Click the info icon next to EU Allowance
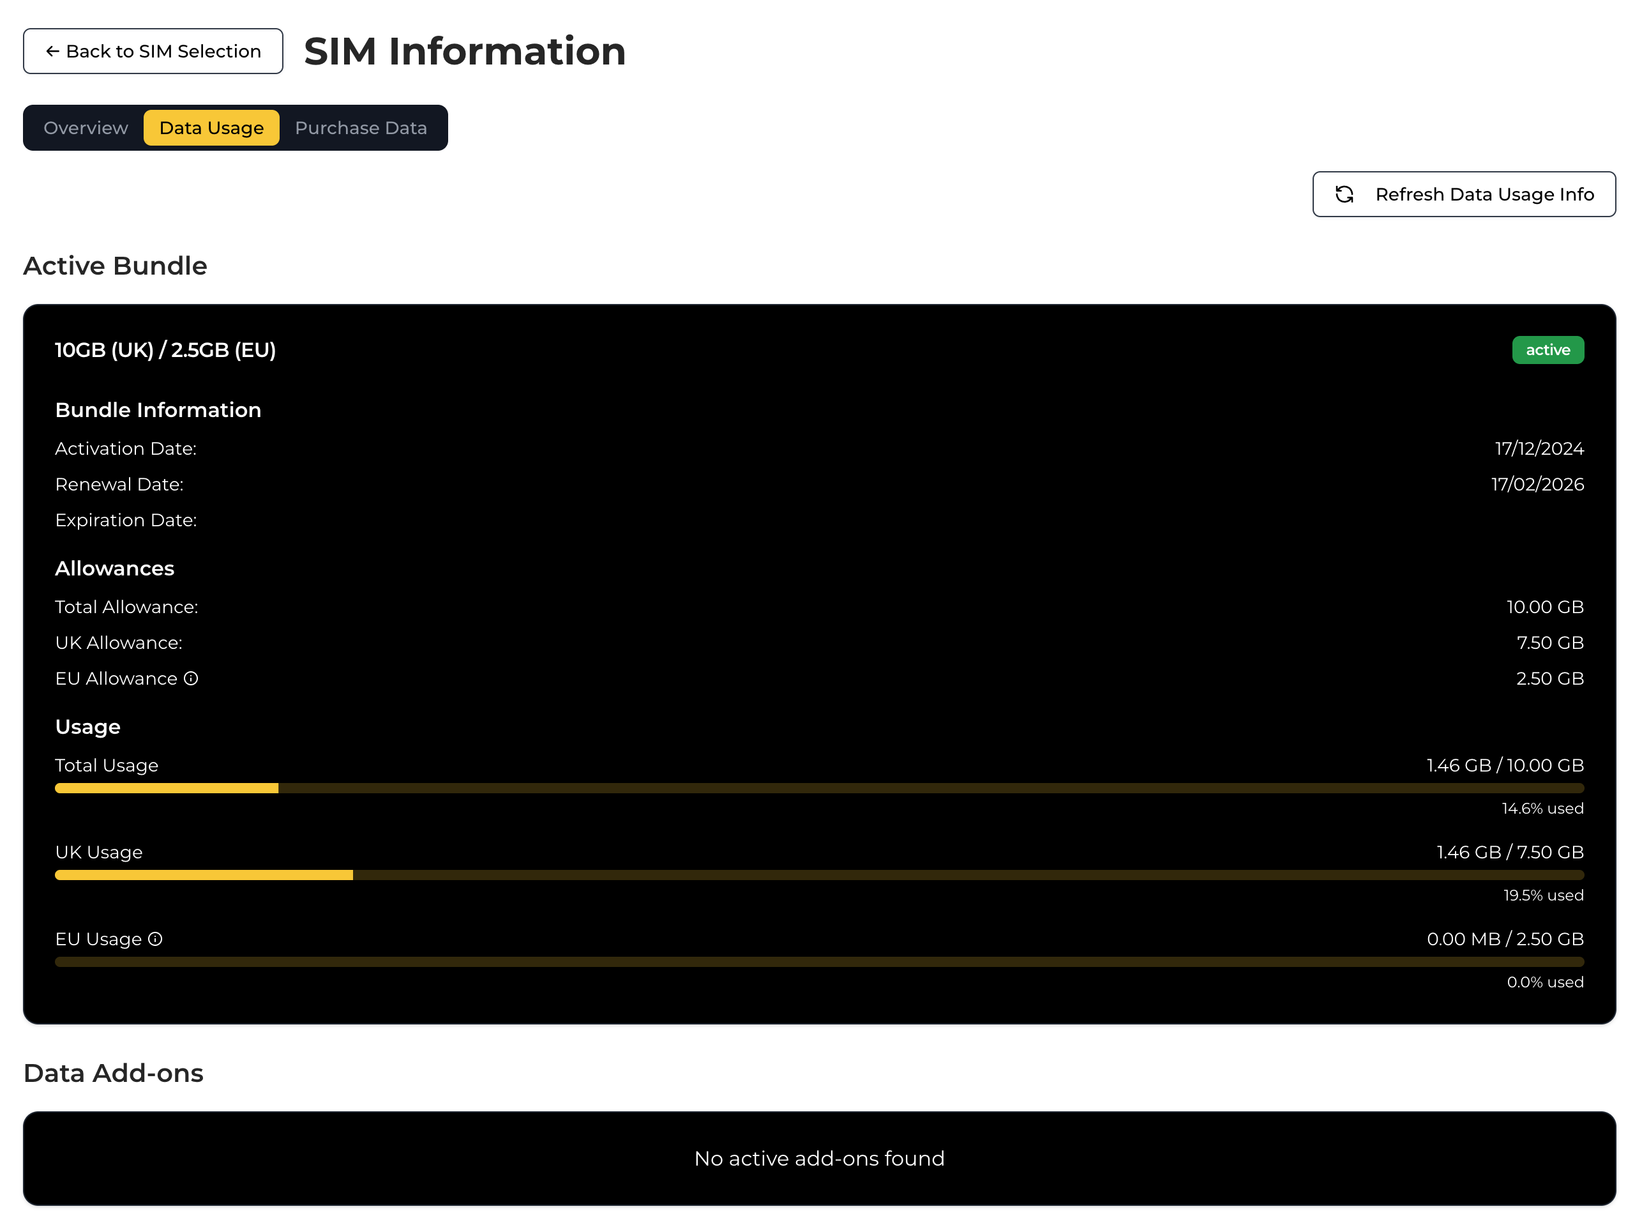Viewport: 1642px width, 1225px height. pyautogui.click(x=192, y=678)
